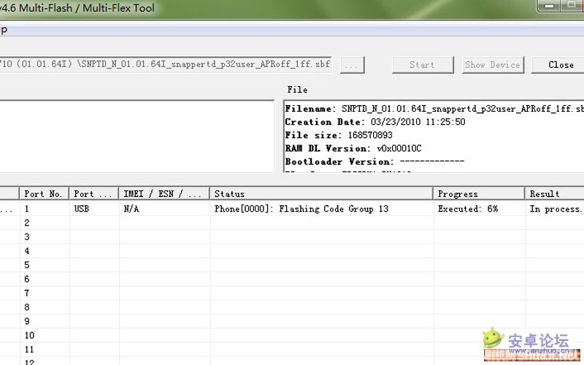Click the Progress column header
The width and height of the screenshot is (584, 365).
[479, 193]
